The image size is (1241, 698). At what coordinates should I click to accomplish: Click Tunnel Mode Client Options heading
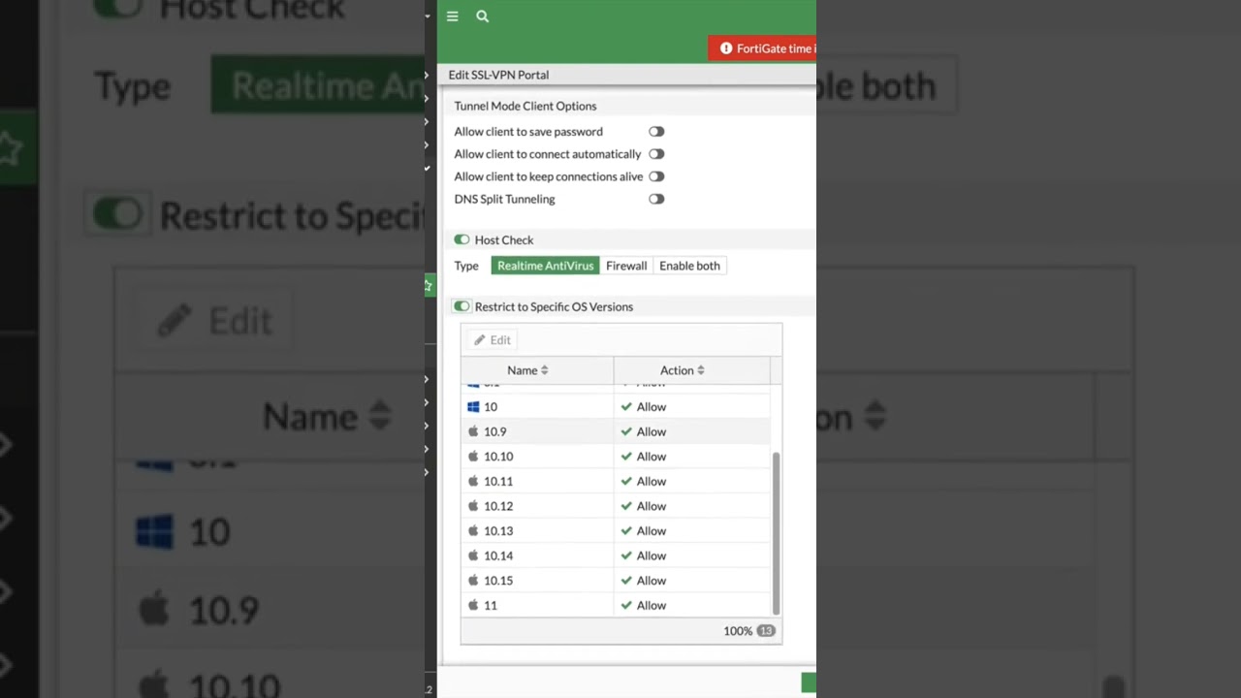pyautogui.click(x=525, y=106)
